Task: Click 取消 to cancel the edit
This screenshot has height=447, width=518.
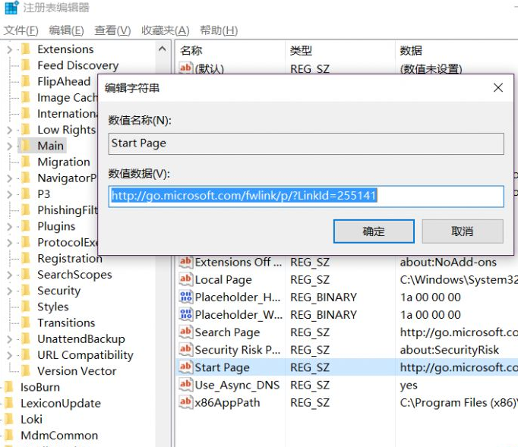Action: [x=463, y=231]
